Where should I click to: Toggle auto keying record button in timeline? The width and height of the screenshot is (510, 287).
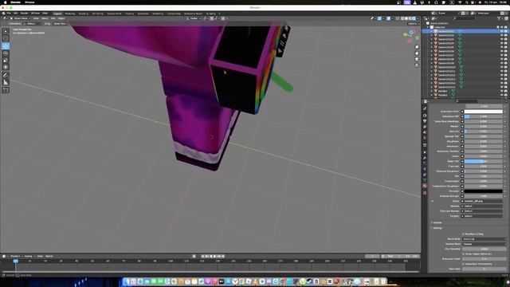tap(194, 257)
